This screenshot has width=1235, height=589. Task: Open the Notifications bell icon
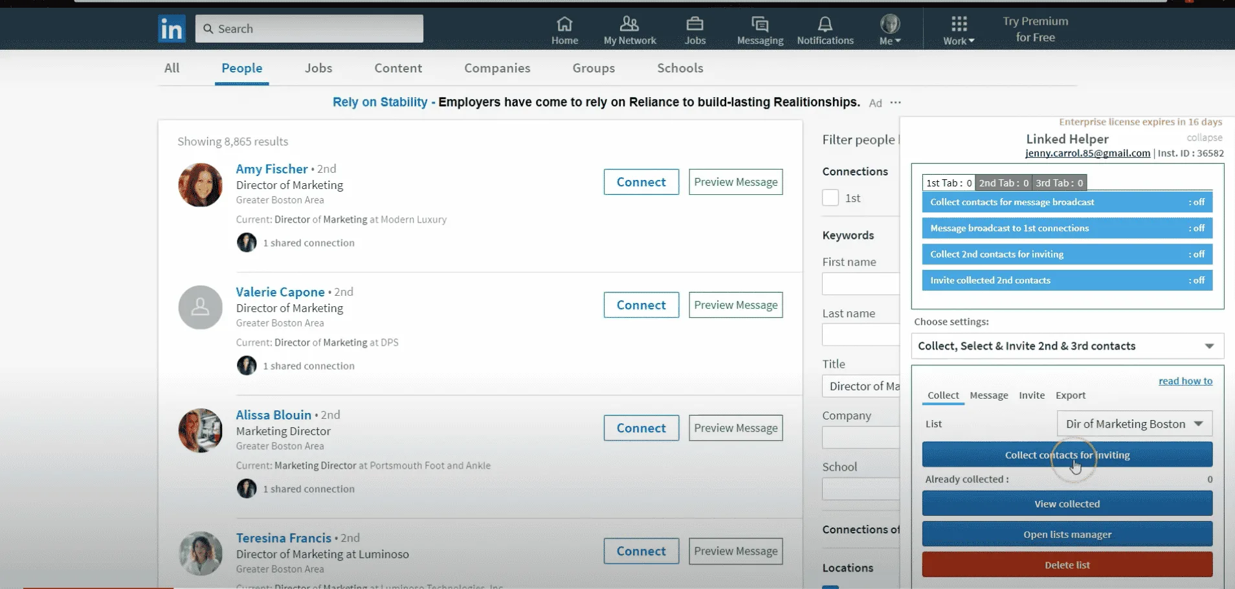pos(825,24)
